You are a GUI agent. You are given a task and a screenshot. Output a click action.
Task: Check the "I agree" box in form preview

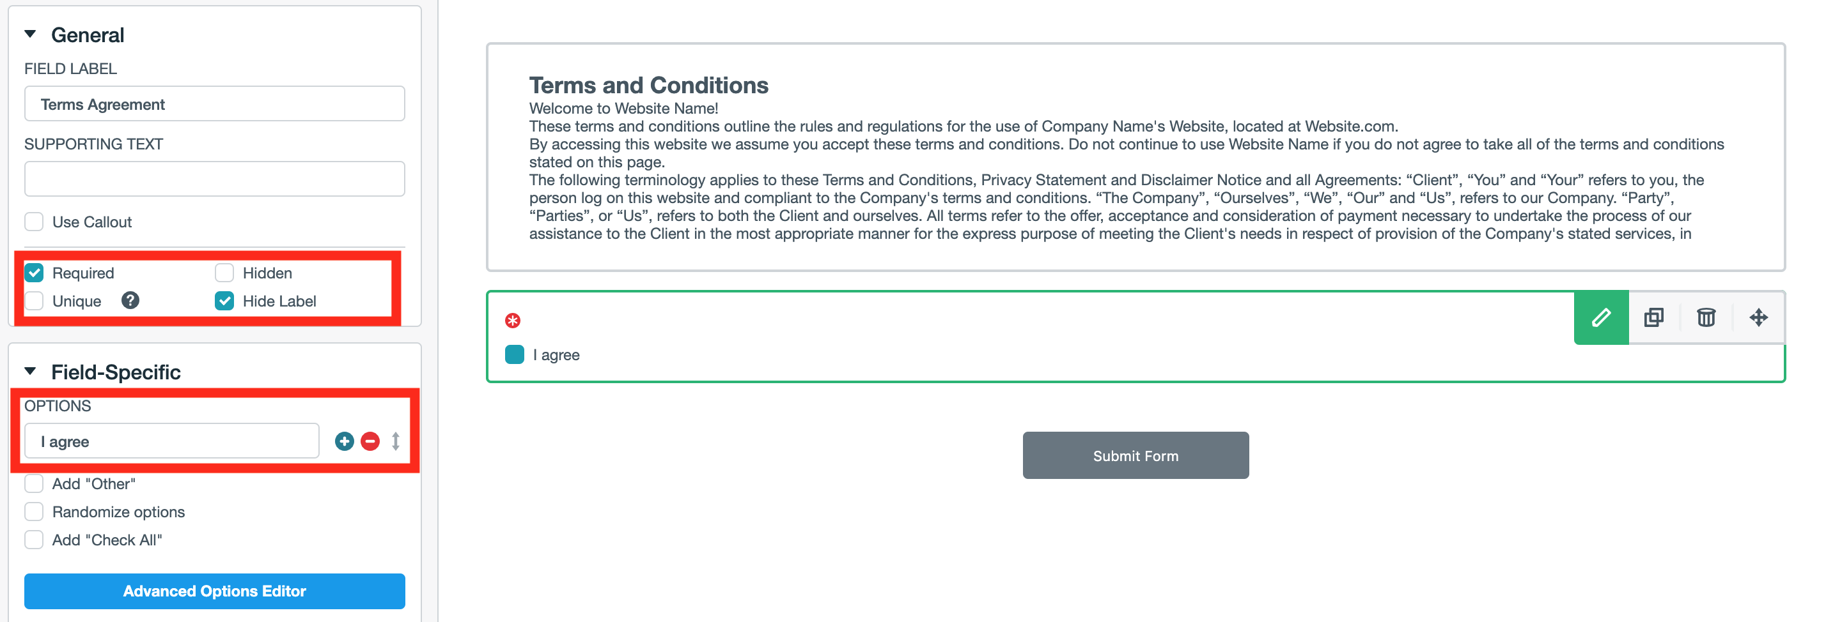(515, 354)
